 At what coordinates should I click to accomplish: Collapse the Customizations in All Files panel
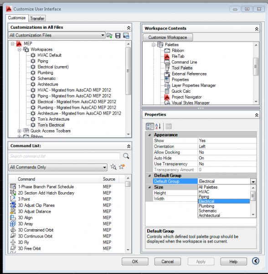pyautogui.click(x=129, y=28)
